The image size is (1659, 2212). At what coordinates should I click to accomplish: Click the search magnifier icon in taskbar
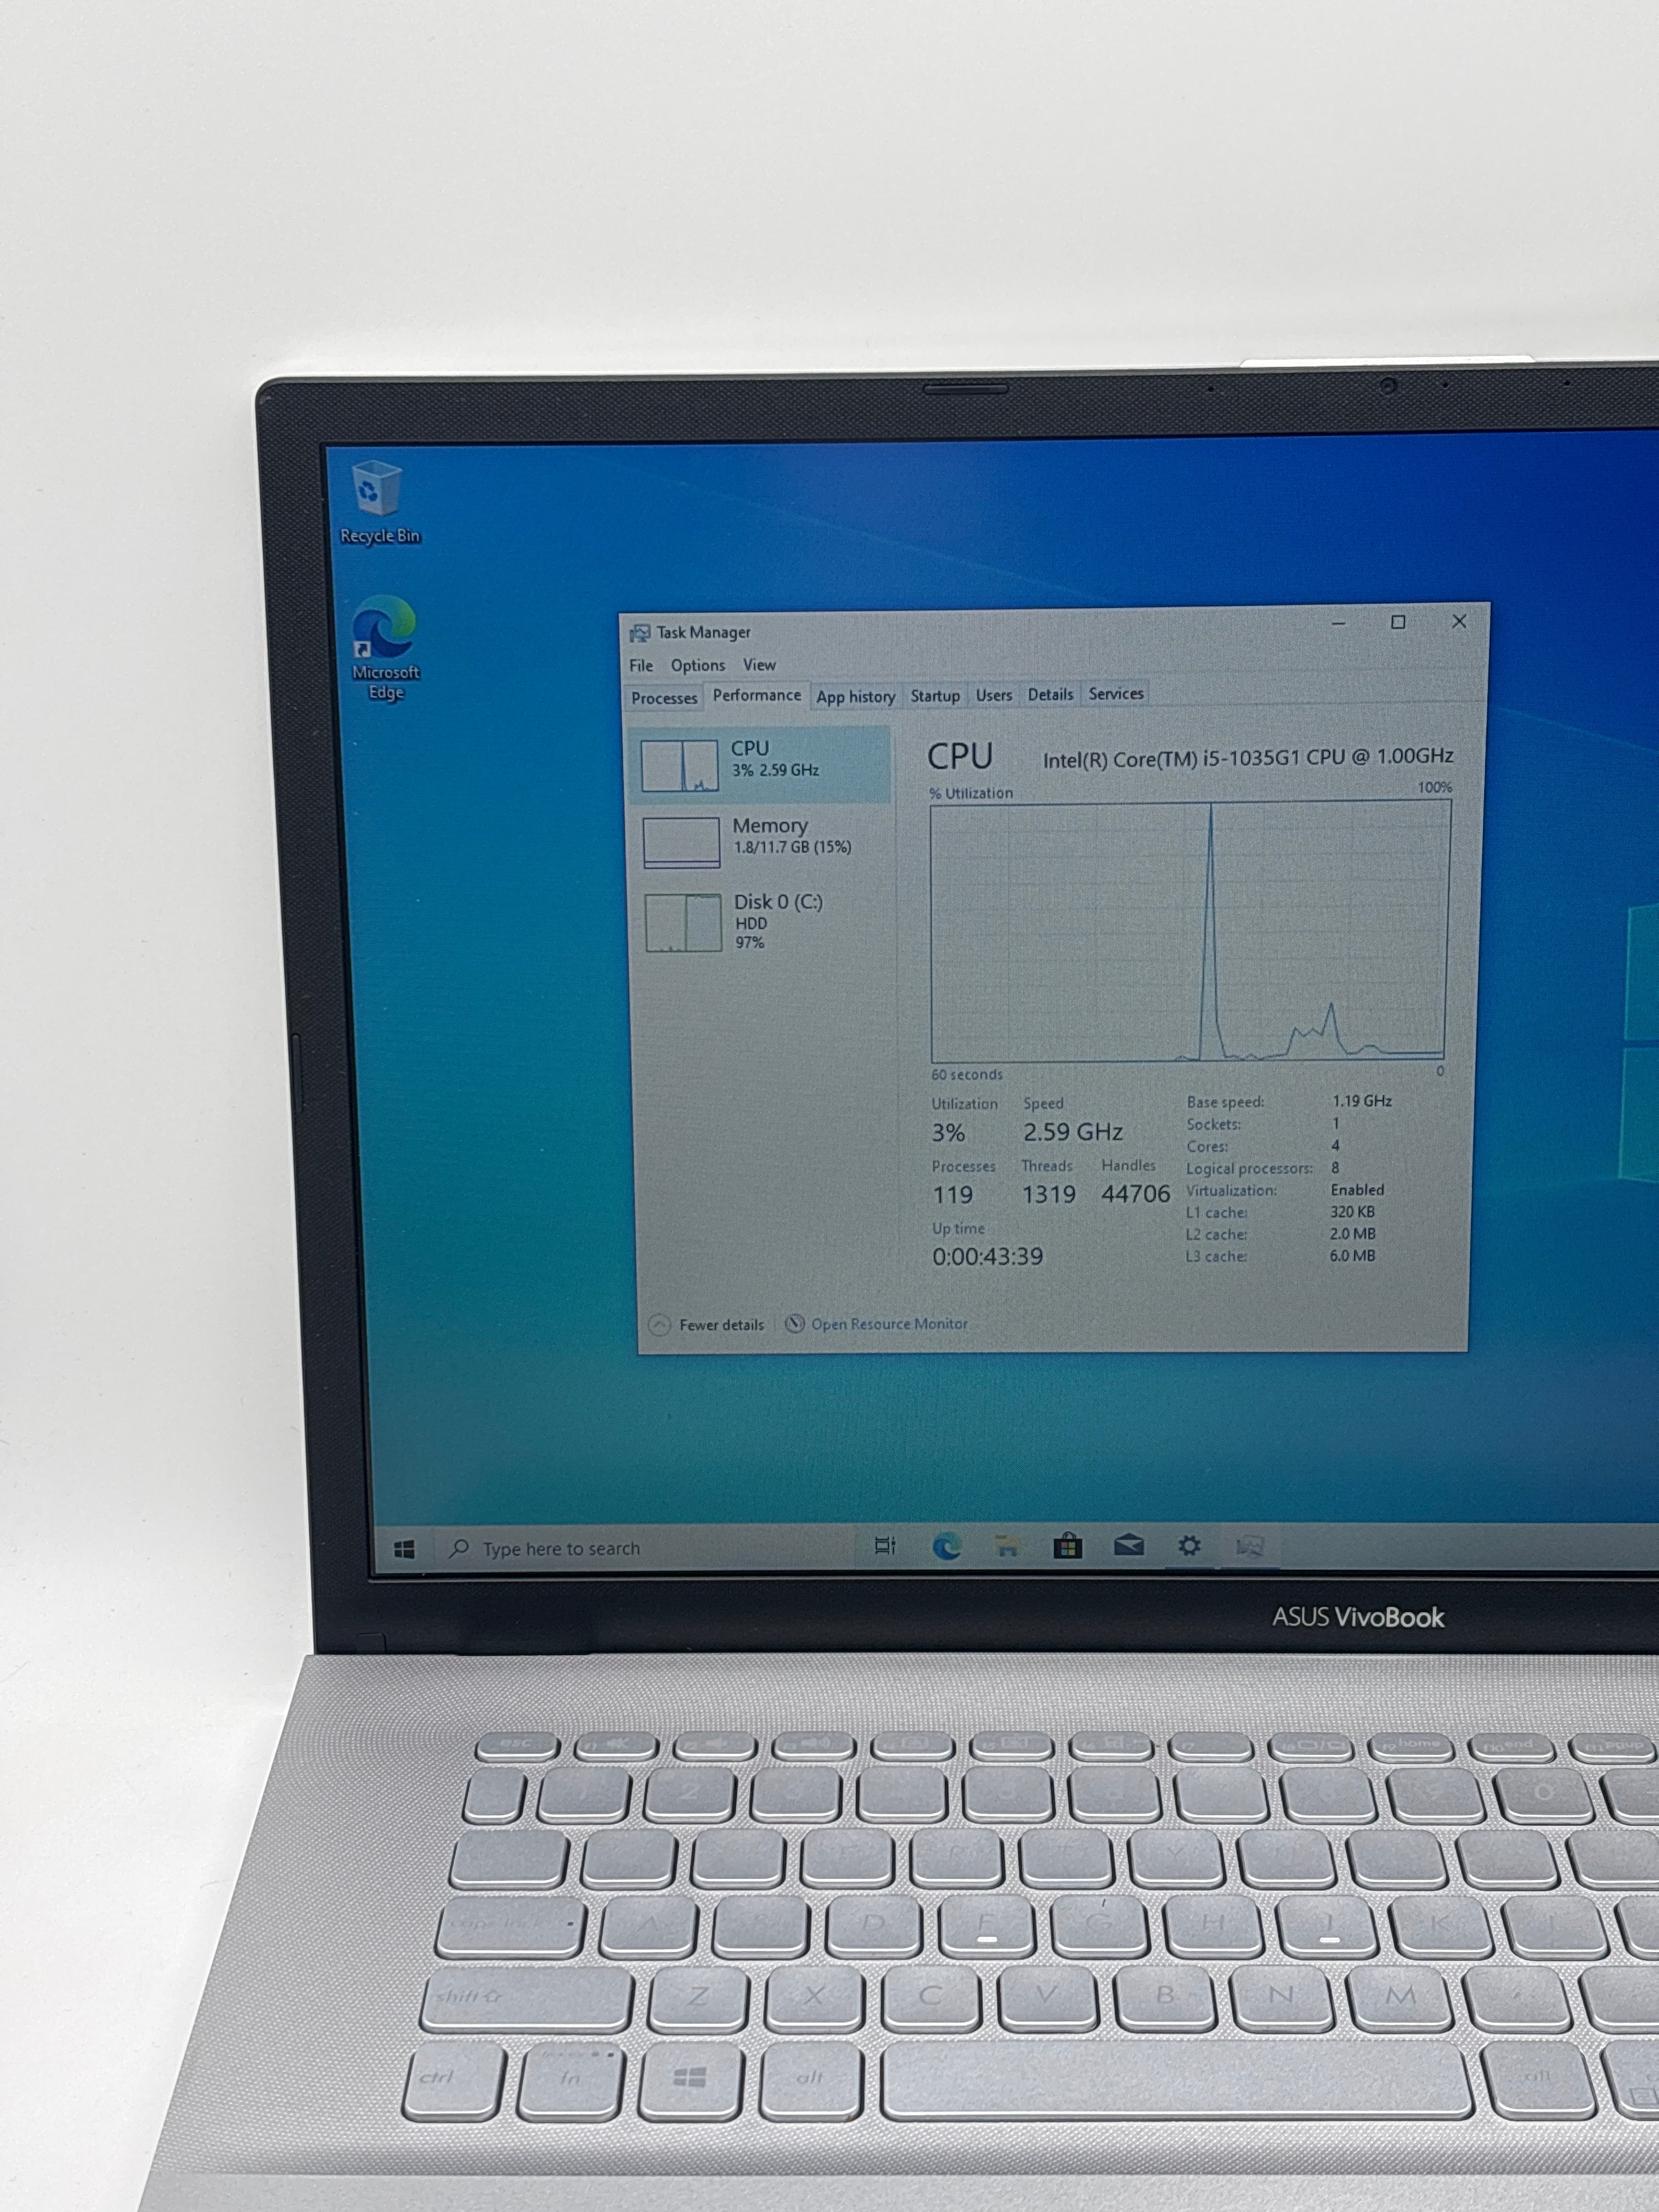459,1548
